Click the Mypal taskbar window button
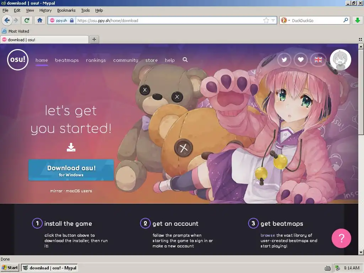The width and height of the screenshot is (364, 273). pos(49,268)
